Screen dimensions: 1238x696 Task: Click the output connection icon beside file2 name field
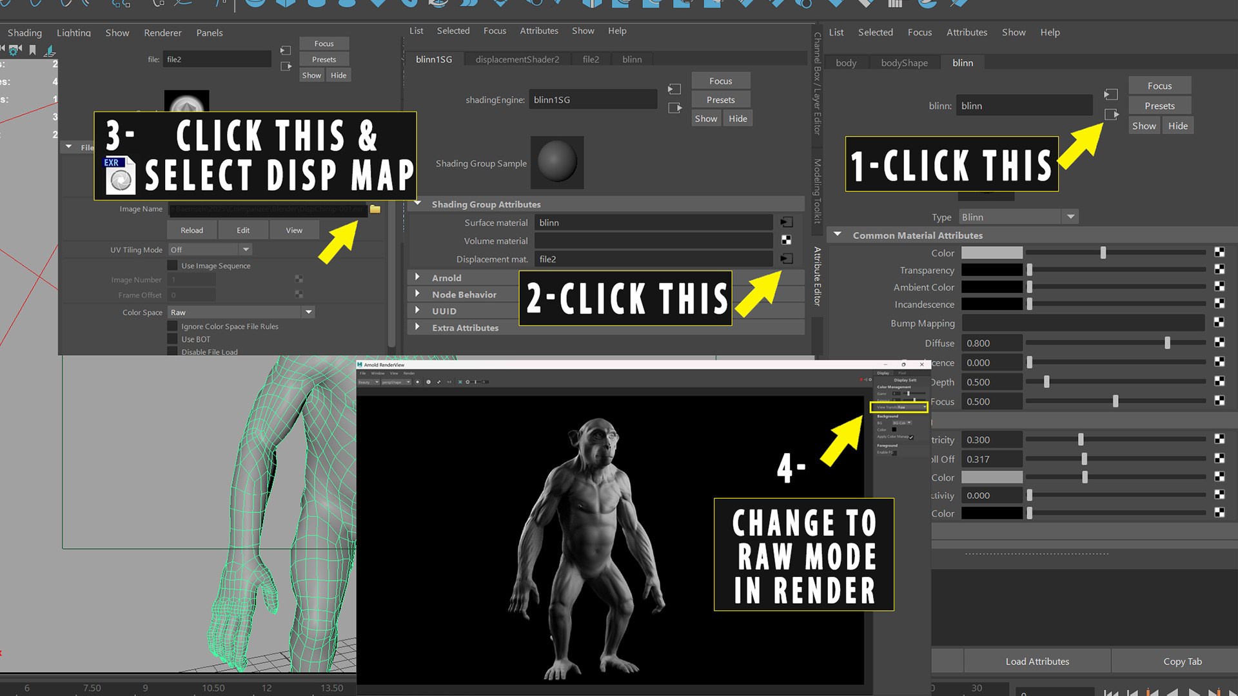click(x=286, y=66)
